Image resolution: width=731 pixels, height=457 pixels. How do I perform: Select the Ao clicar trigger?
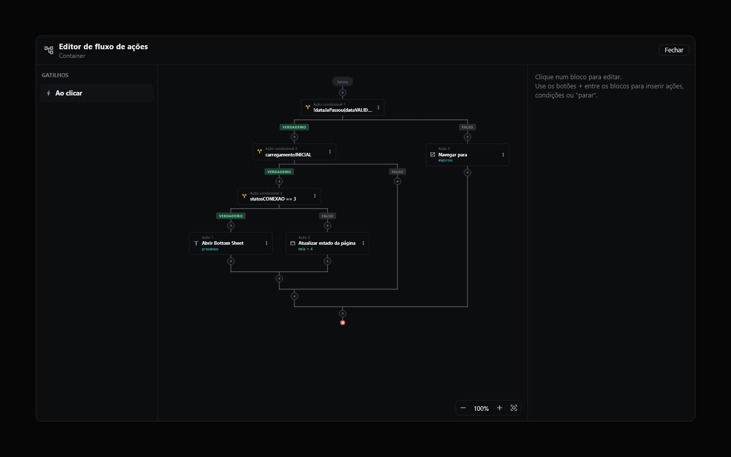[x=96, y=93]
